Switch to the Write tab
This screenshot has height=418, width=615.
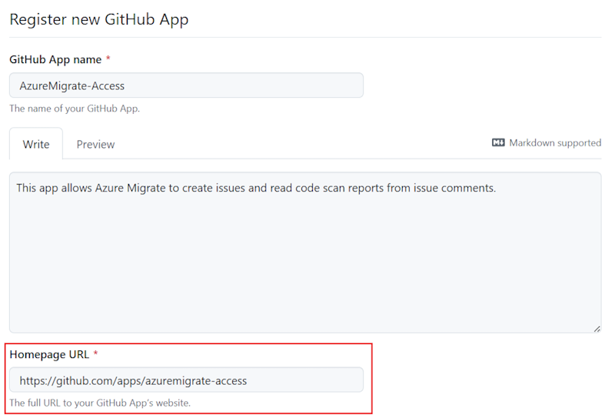[36, 144]
